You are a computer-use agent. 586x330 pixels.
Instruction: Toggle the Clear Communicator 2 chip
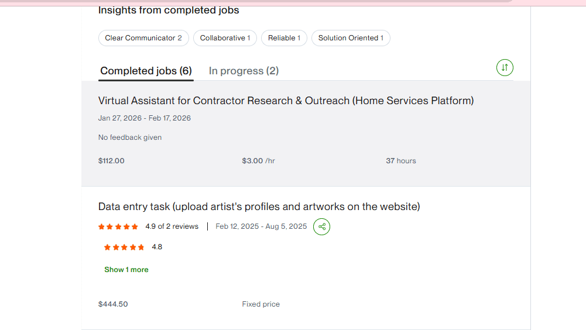tap(143, 38)
